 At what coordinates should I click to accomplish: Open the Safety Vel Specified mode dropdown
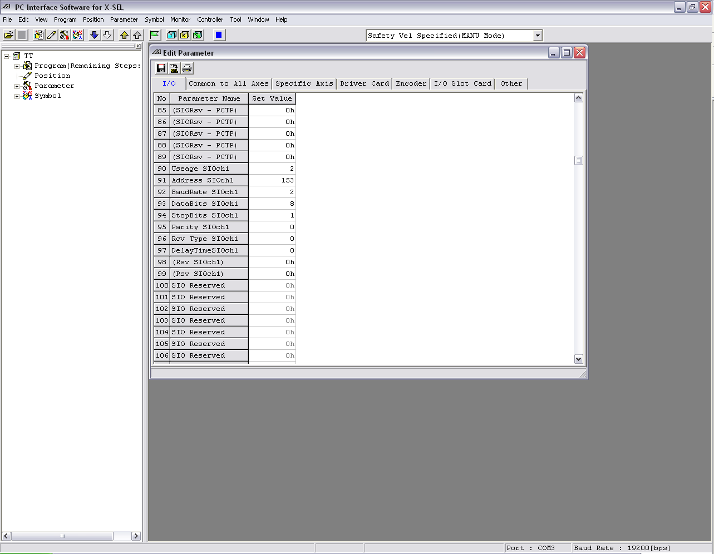pyautogui.click(x=538, y=36)
